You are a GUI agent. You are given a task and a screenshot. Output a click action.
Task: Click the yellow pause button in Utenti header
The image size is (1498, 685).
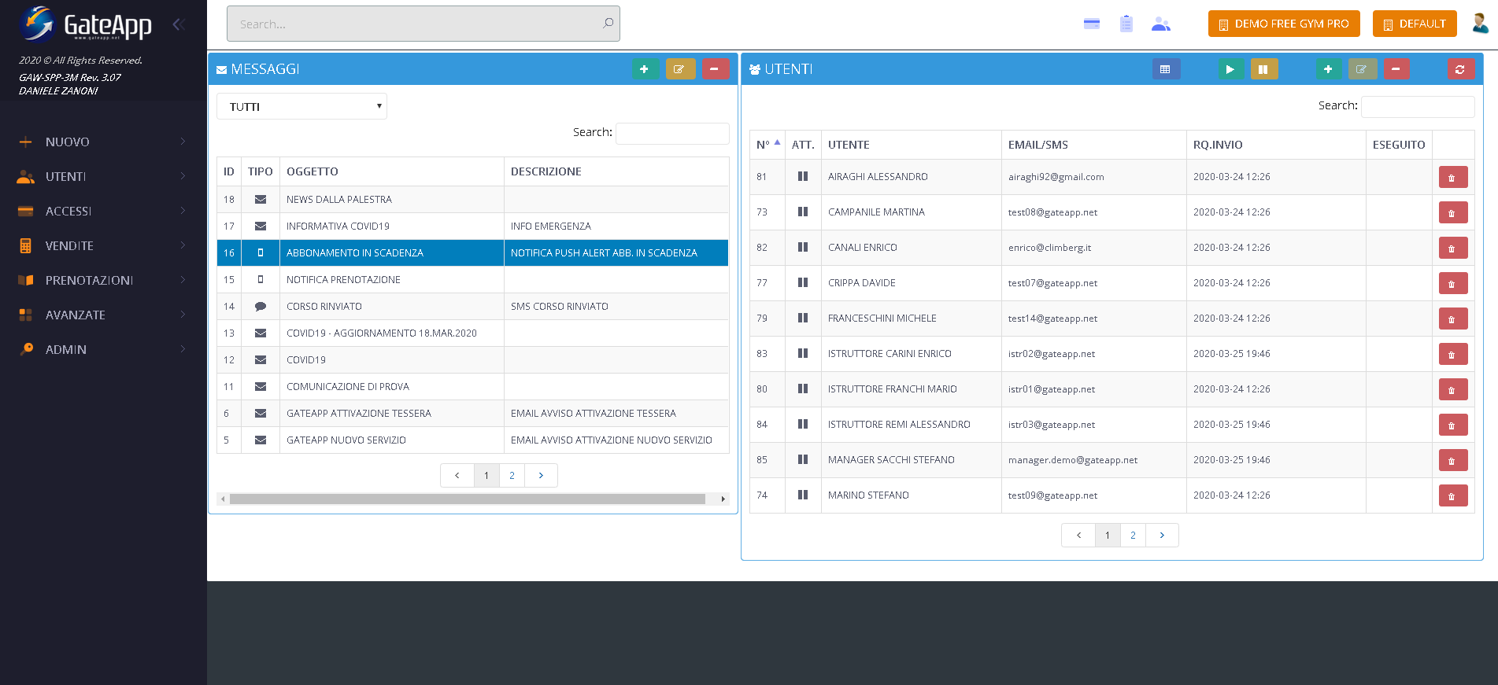(x=1263, y=69)
